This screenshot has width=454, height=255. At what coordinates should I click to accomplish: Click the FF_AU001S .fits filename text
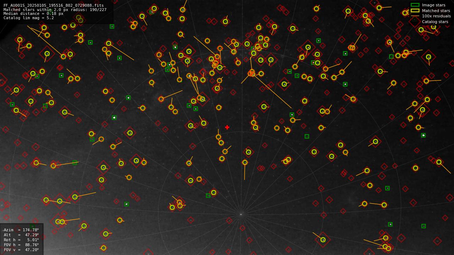point(54,5)
